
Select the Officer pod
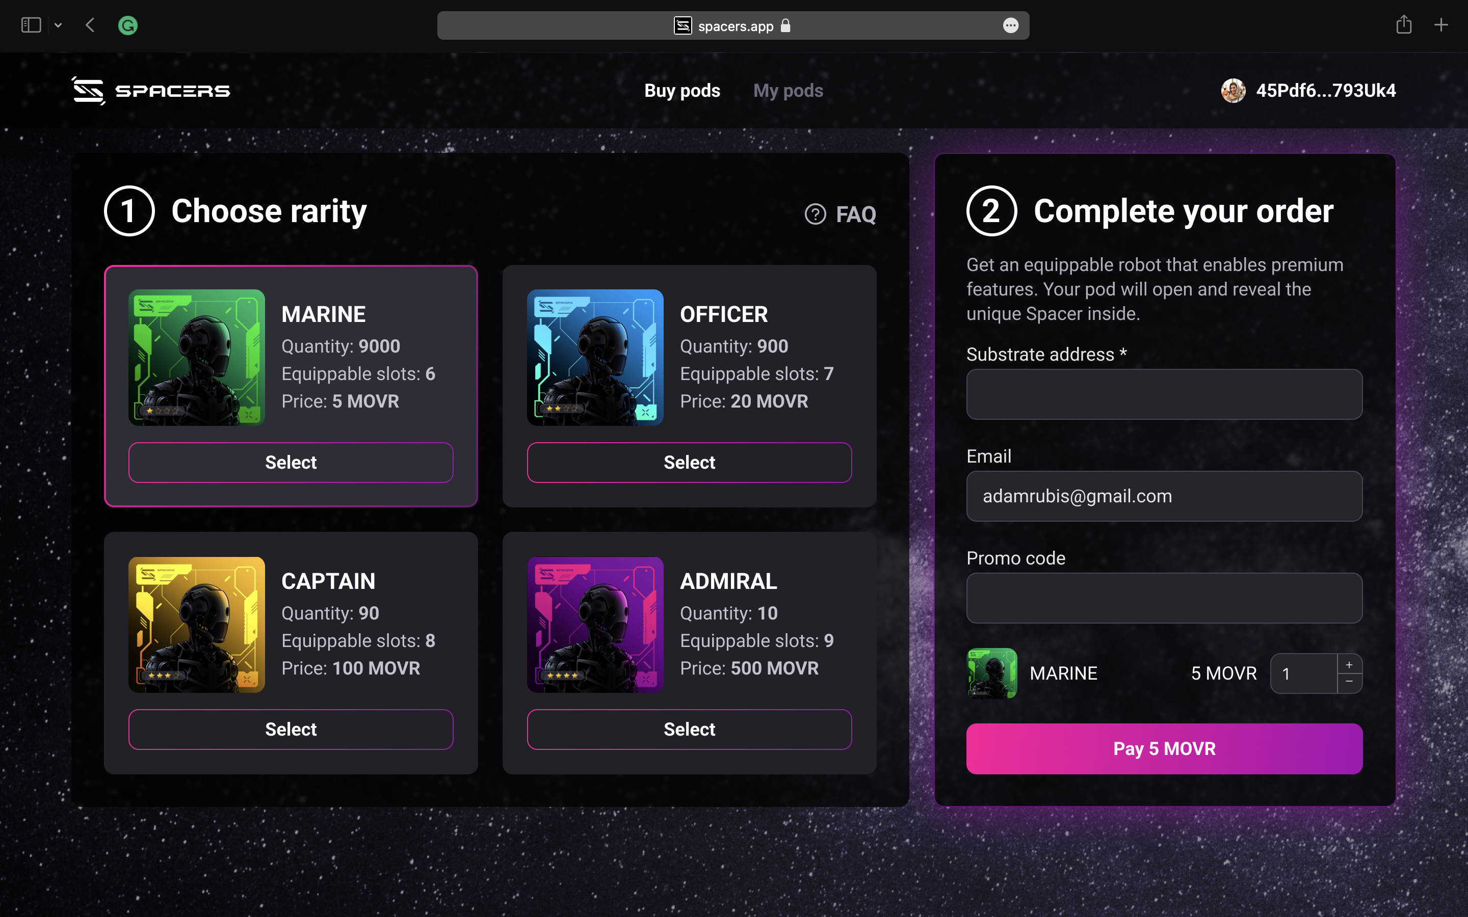pyautogui.click(x=689, y=463)
